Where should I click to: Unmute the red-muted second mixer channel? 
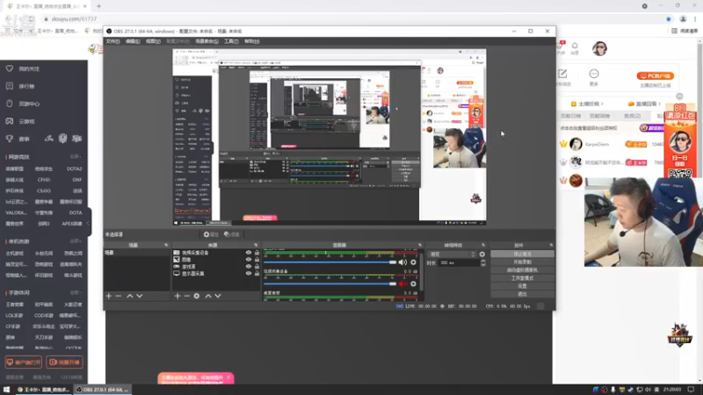coord(402,284)
